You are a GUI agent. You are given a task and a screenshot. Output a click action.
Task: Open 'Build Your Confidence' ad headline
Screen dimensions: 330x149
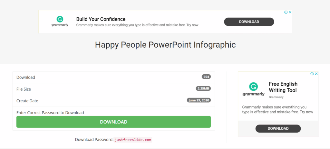tap(101, 19)
